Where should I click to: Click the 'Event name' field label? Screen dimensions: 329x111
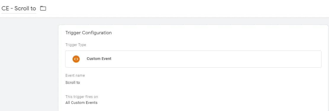(75, 76)
